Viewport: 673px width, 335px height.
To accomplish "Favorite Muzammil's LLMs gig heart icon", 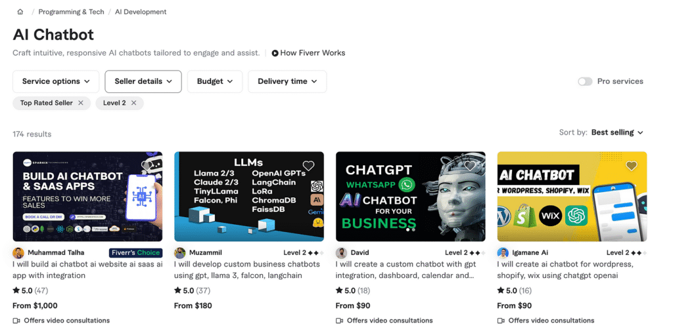I will pos(309,166).
